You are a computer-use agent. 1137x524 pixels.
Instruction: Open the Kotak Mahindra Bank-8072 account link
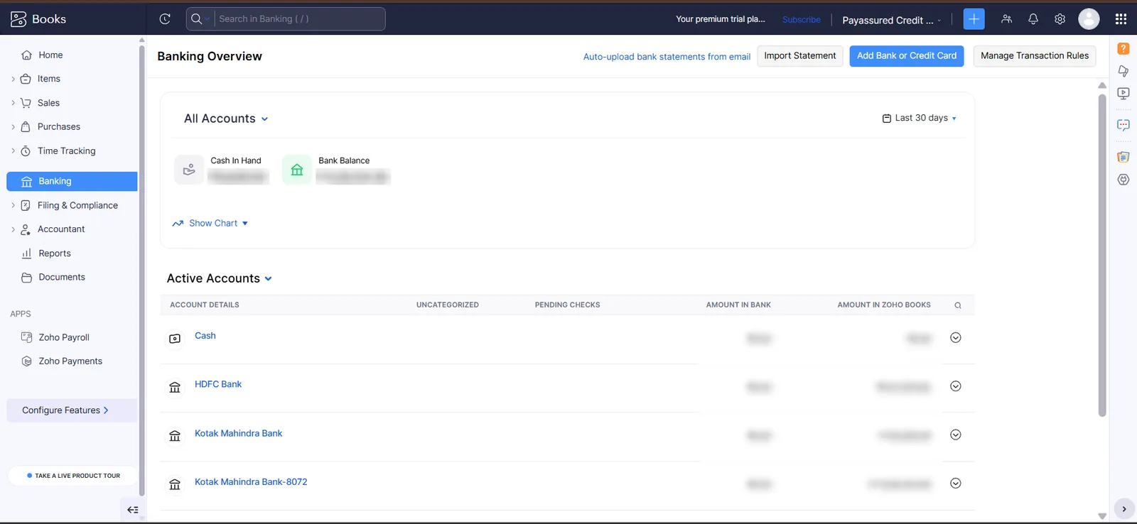tap(251, 482)
